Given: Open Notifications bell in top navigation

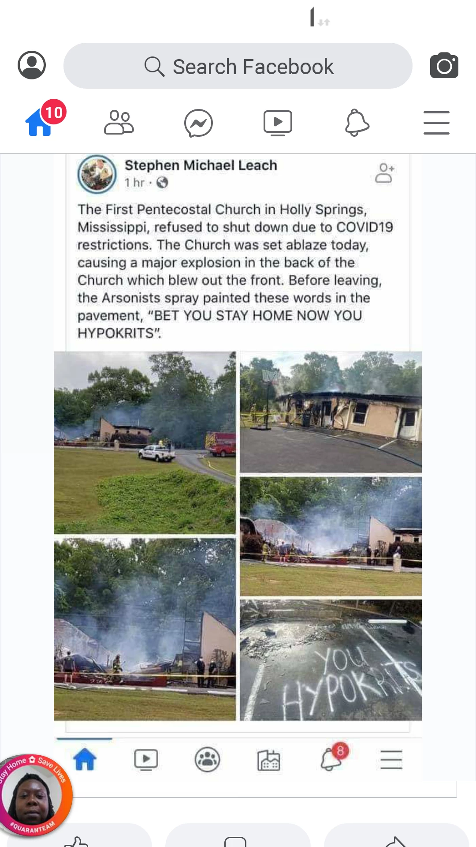Looking at the screenshot, I should point(357,123).
